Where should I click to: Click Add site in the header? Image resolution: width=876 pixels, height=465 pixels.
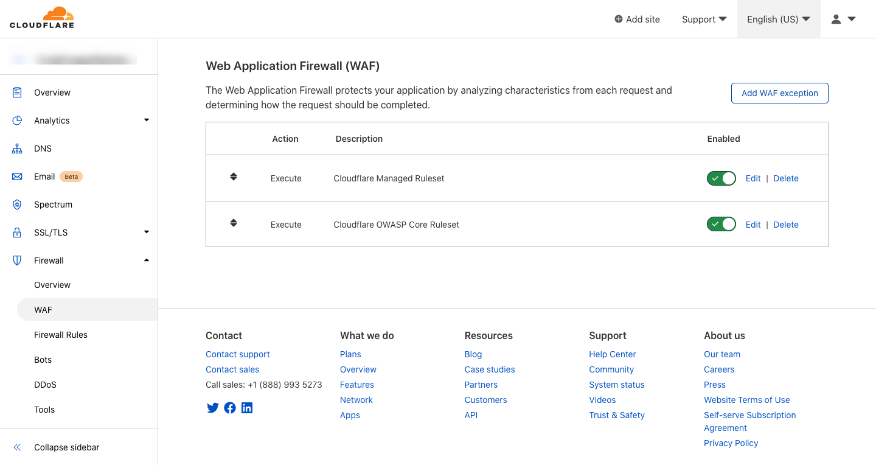point(637,19)
